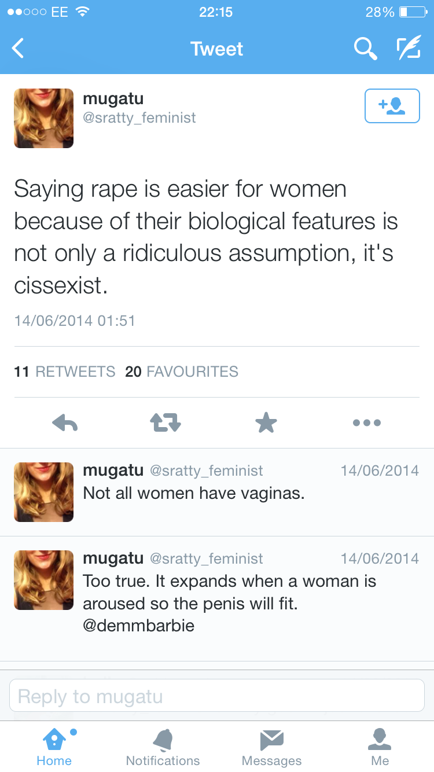Tap the avatar on the 'Too true' reply
Viewport: 434px width, 772px height.
pyautogui.click(x=44, y=580)
